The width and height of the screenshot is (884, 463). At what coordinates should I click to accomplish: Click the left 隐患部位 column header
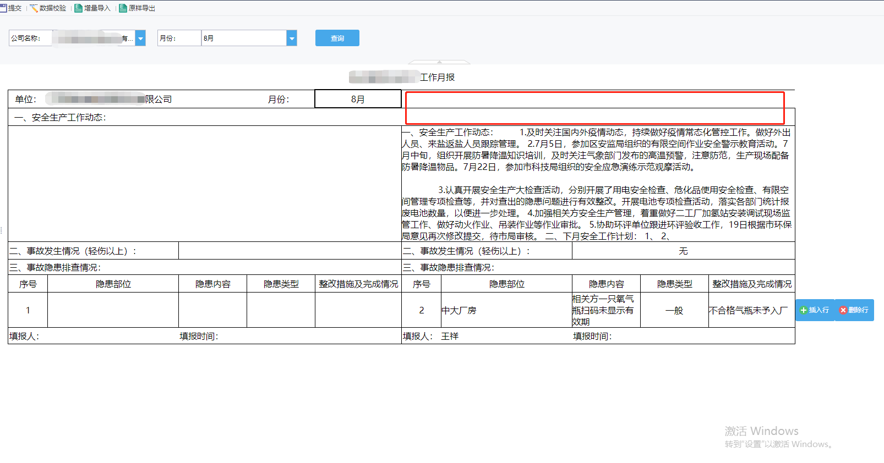(113, 284)
